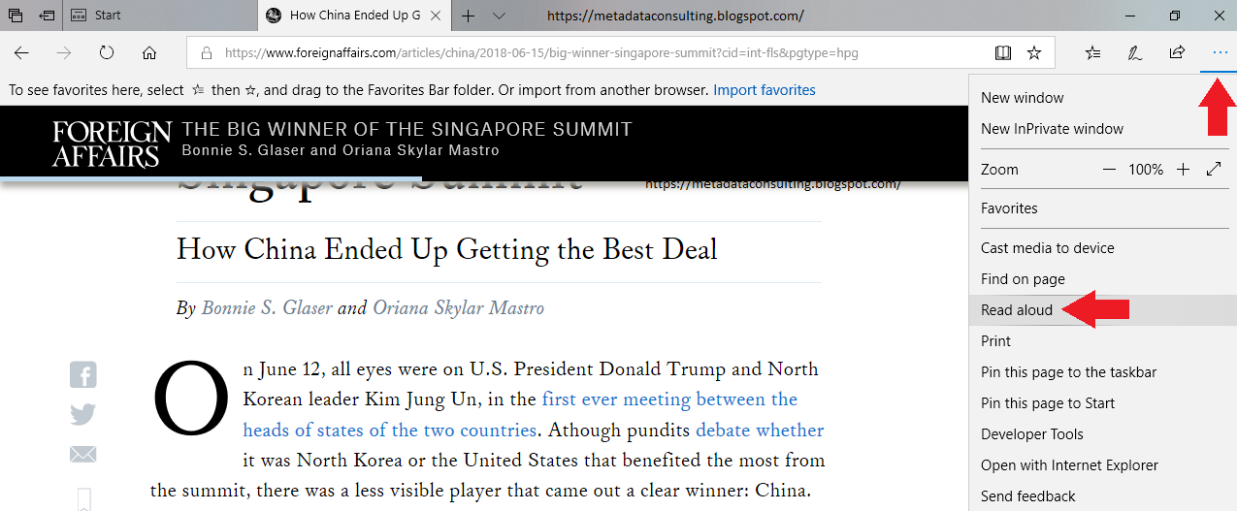
Task: Enter full screen via zoom row arrow icon
Action: click(x=1214, y=170)
